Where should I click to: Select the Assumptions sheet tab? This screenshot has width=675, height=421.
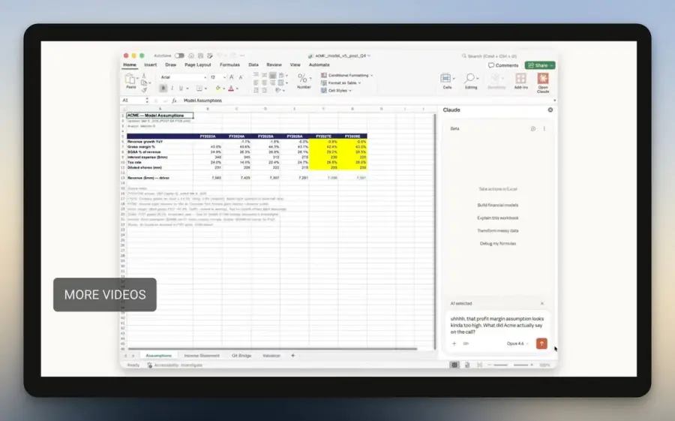(x=158, y=356)
